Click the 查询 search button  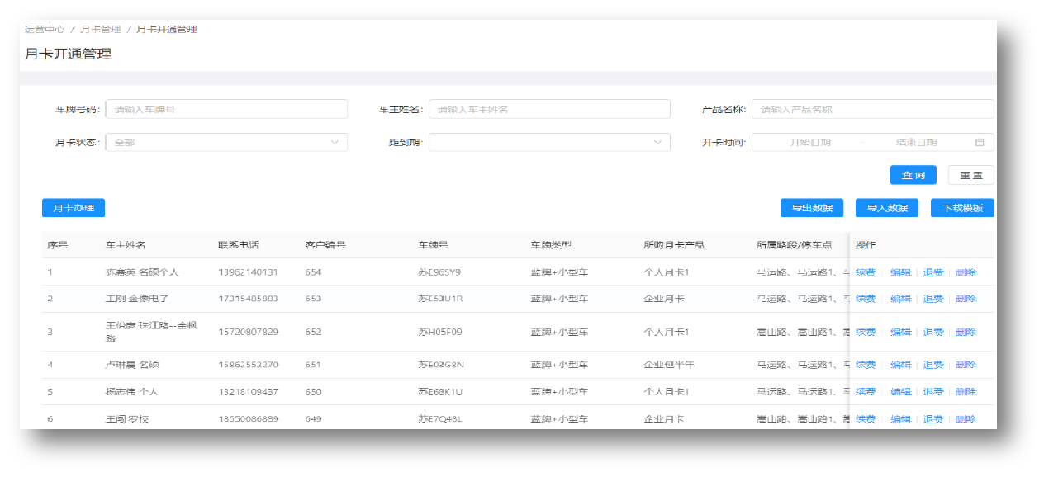point(913,174)
